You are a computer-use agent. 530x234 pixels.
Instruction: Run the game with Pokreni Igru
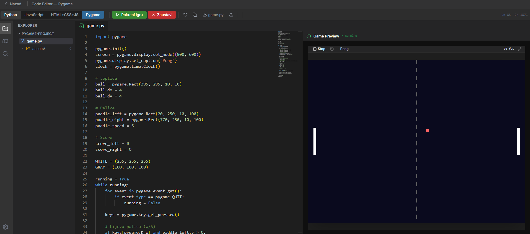(x=129, y=15)
